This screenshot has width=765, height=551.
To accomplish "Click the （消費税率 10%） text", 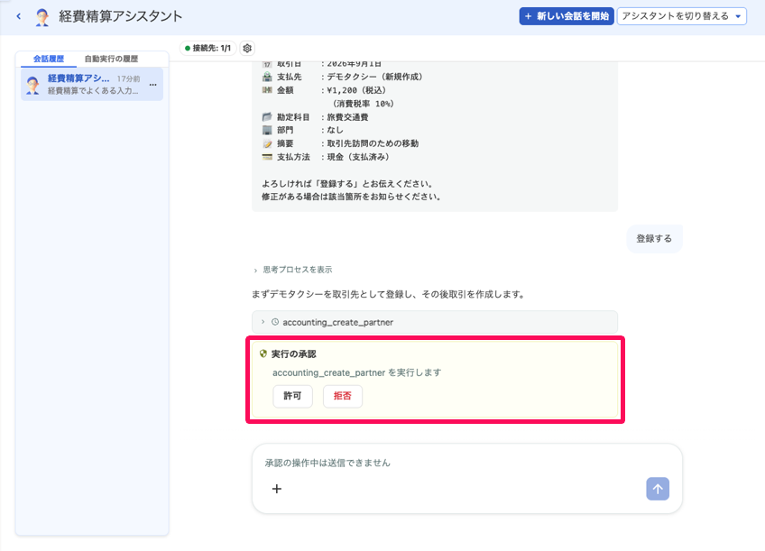I will tap(363, 104).
